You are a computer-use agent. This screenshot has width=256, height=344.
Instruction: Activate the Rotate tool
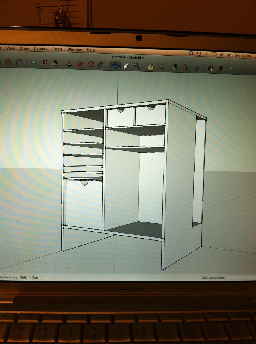[91, 64]
